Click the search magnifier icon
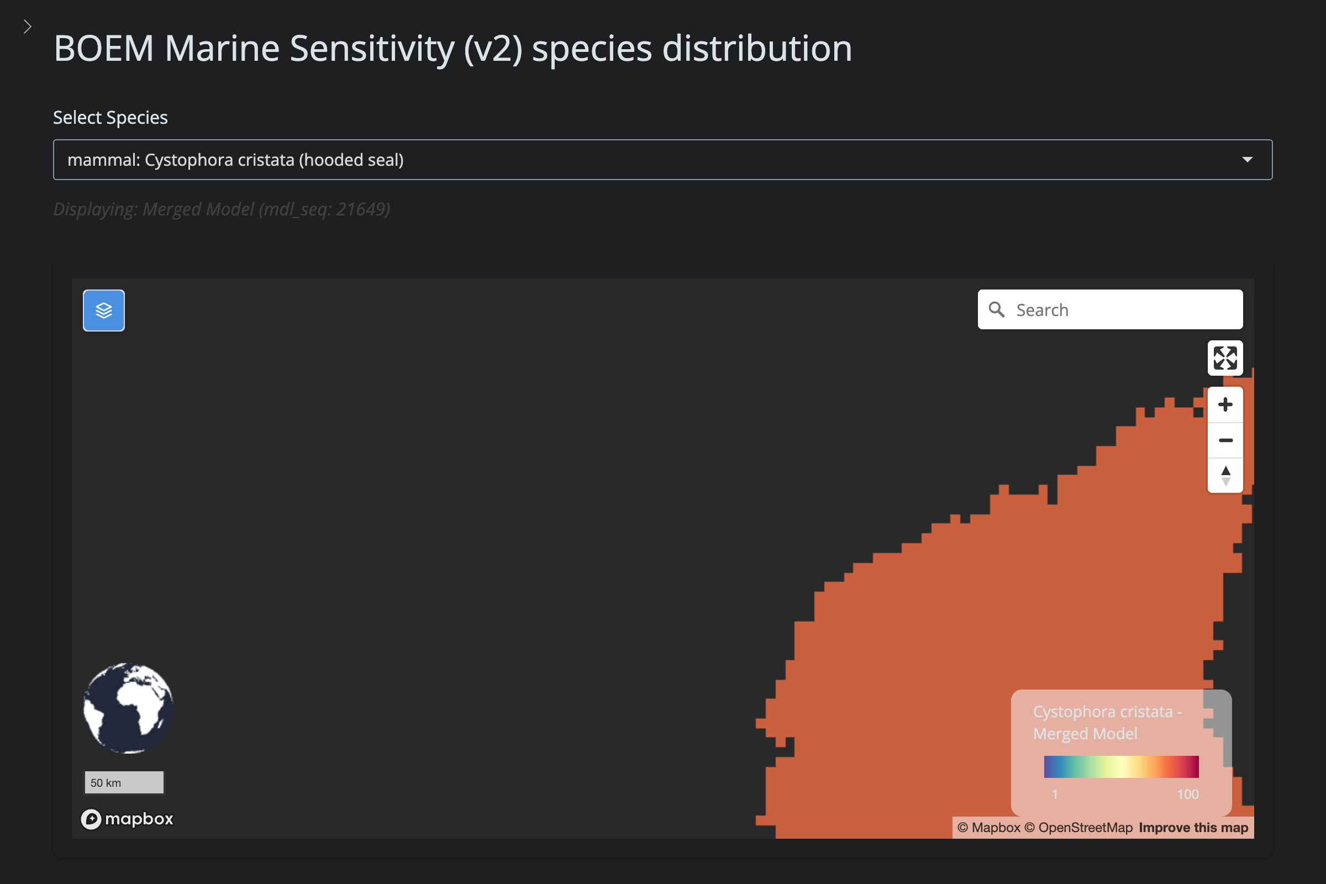The width and height of the screenshot is (1326, 884). [x=997, y=309]
